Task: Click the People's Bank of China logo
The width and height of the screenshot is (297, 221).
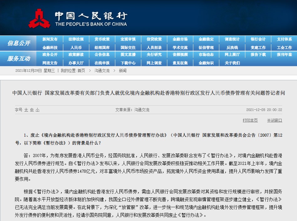Action: click(78, 18)
